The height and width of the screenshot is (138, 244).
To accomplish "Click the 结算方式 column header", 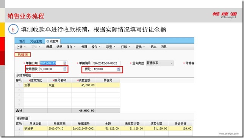I will (35, 80).
